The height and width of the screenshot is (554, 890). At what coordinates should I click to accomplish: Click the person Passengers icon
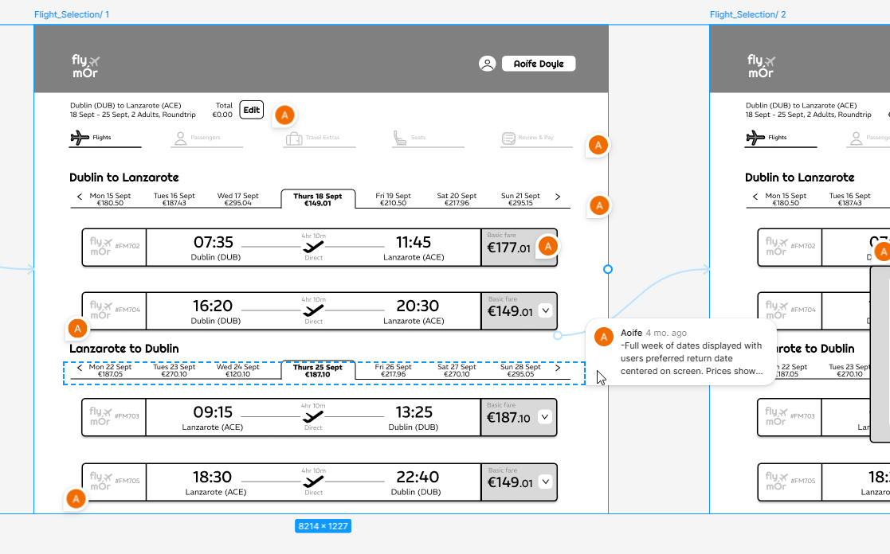pos(181,138)
